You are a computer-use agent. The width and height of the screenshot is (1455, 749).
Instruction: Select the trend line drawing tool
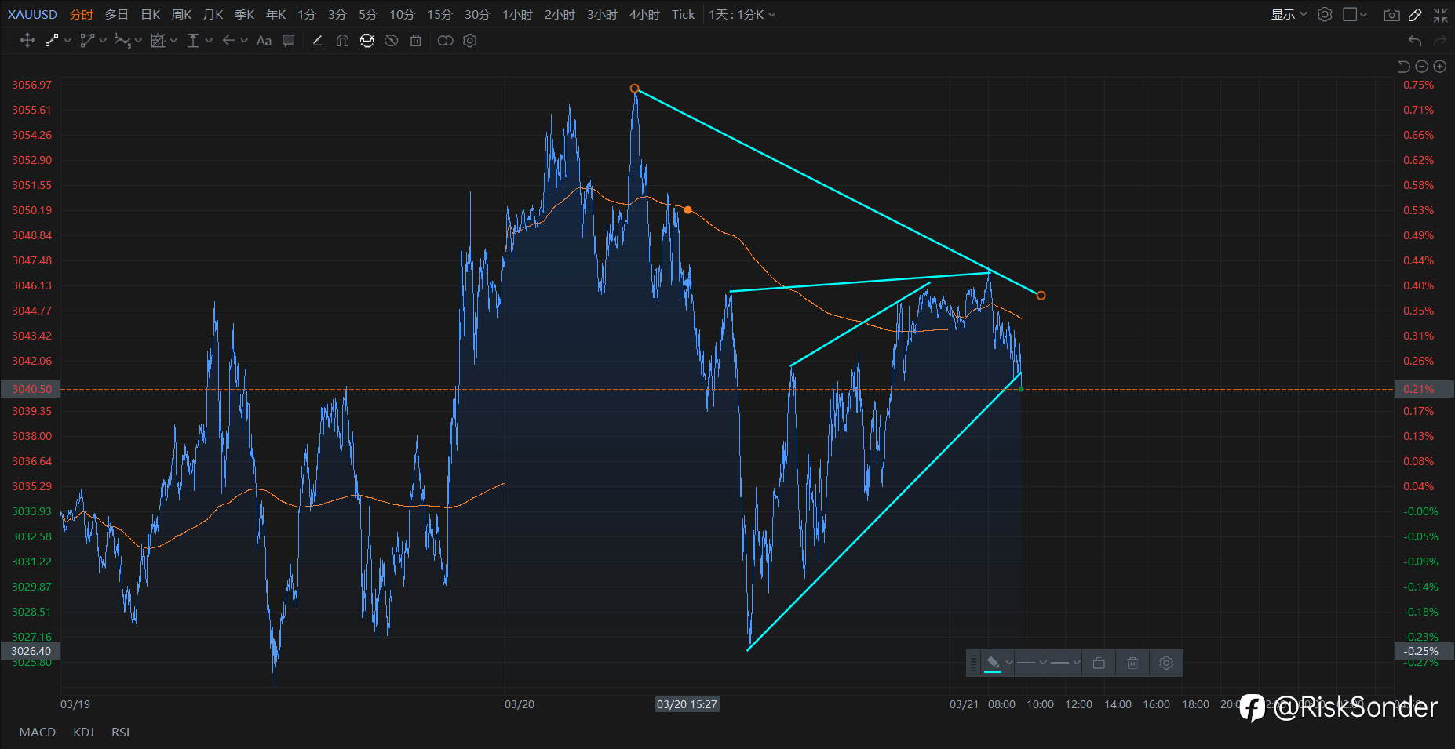(52, 41)
